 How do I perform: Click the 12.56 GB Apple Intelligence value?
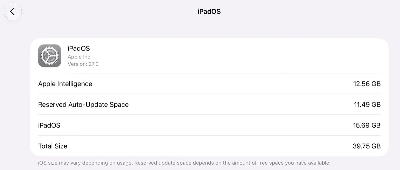pyautogui.click(x=367, y=84)
